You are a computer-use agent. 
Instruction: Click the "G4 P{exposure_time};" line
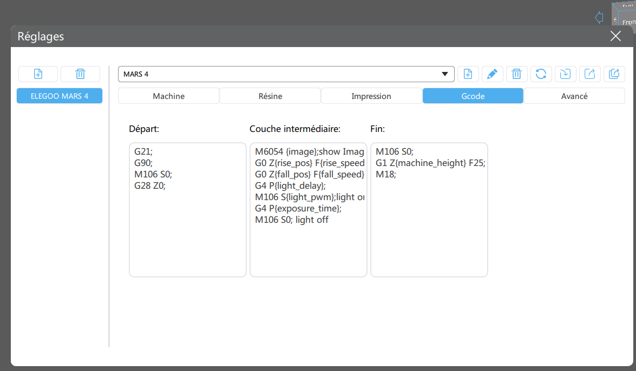pos(298,208)
